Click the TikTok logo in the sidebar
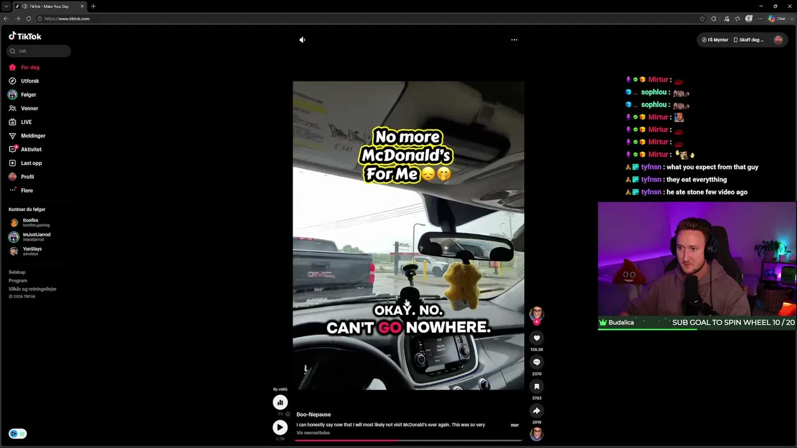Image resolution: width=797 pixels, height=448 pixels. pos(25,36)
